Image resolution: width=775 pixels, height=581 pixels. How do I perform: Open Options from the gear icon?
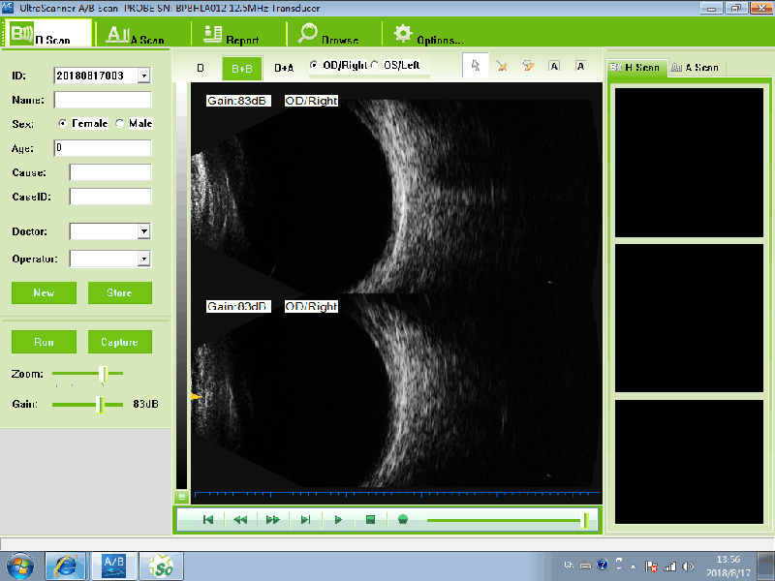pos(403,33)
